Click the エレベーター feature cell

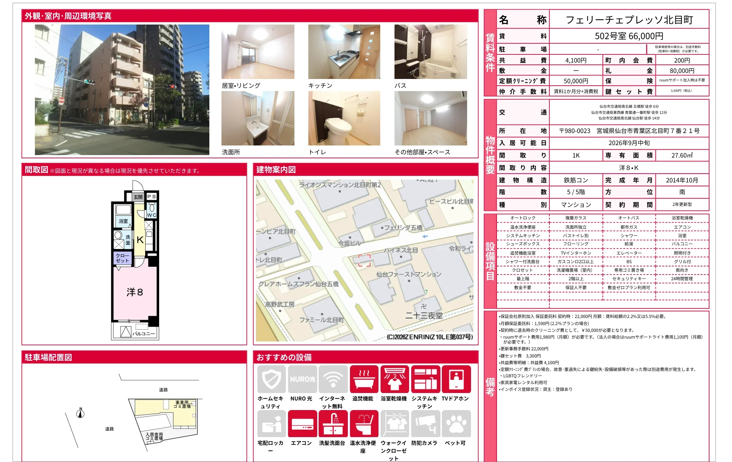(629, 253)
